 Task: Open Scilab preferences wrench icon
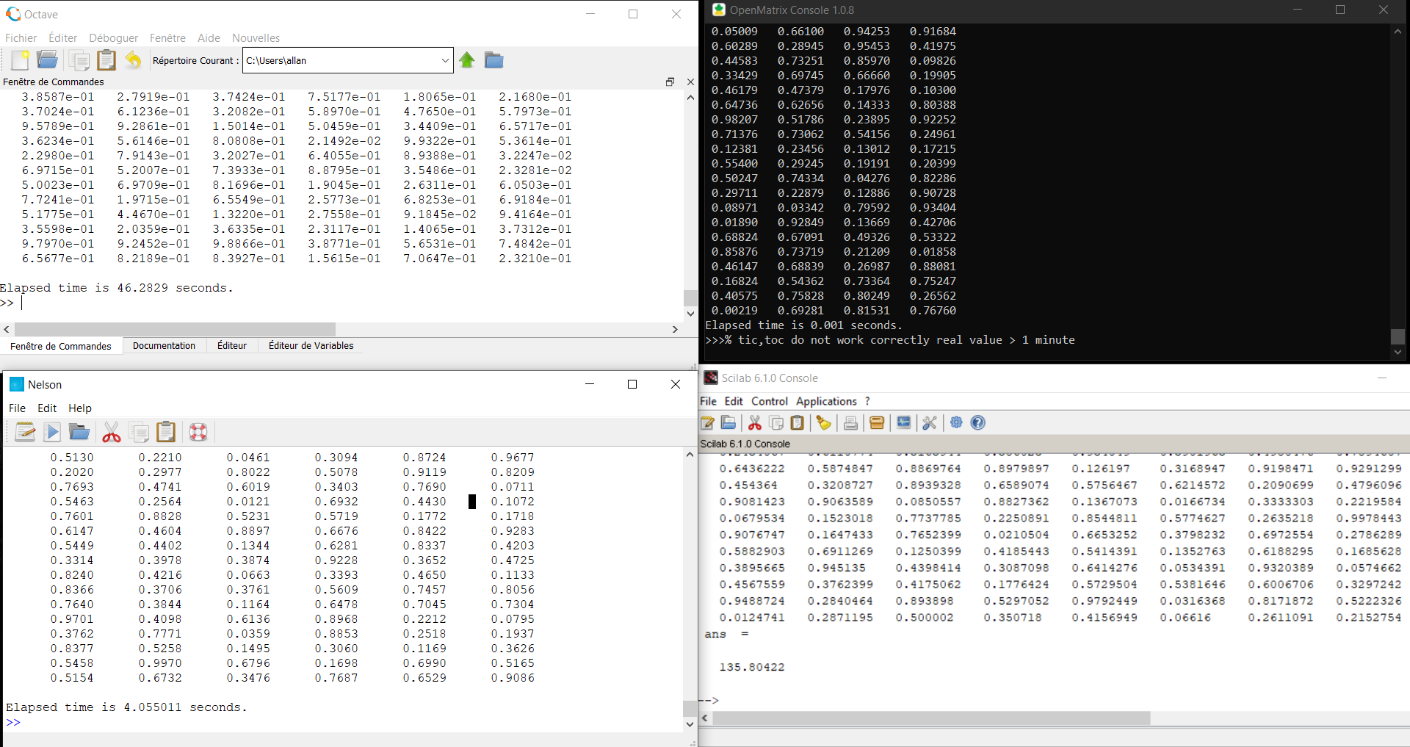[930, 422]
